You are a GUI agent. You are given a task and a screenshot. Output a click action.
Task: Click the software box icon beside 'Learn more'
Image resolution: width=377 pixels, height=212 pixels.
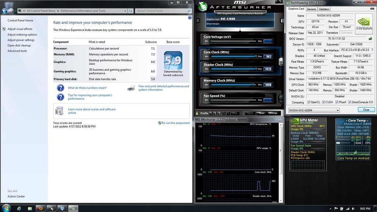pos(59,111)
